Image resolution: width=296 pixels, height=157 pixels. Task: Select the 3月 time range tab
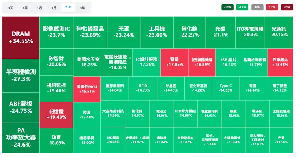pyautogui.click(x=54, y=8)
